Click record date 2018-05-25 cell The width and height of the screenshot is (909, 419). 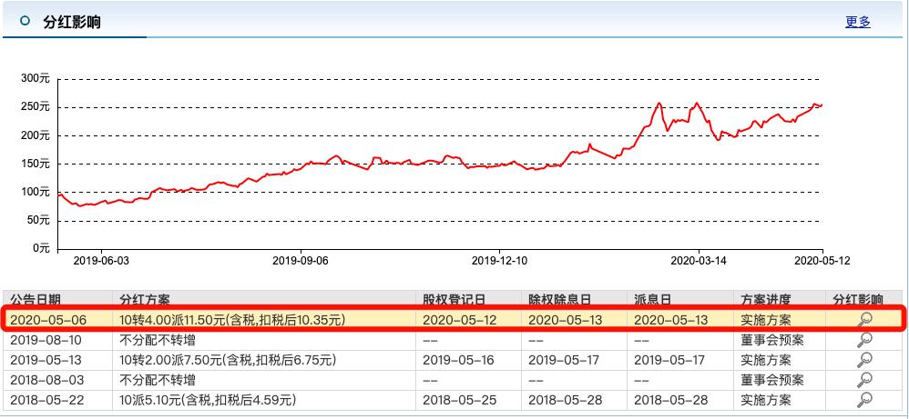click(460, 400)
